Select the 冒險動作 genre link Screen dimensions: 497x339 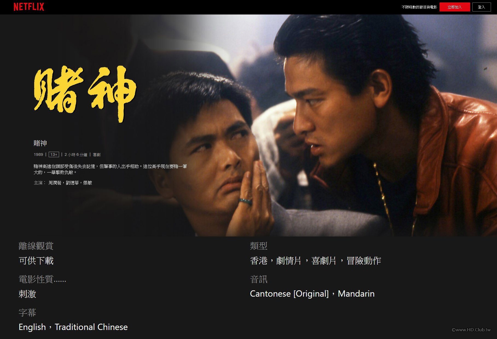click(364, 261)
